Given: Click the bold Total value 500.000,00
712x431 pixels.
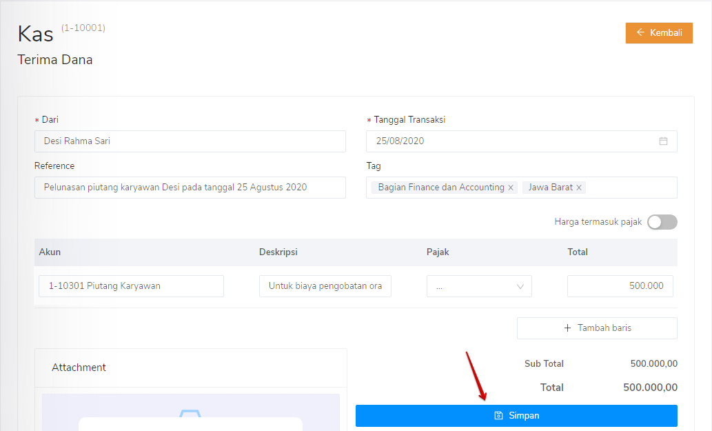Looking at the screenshot, I should click(650, 388).
